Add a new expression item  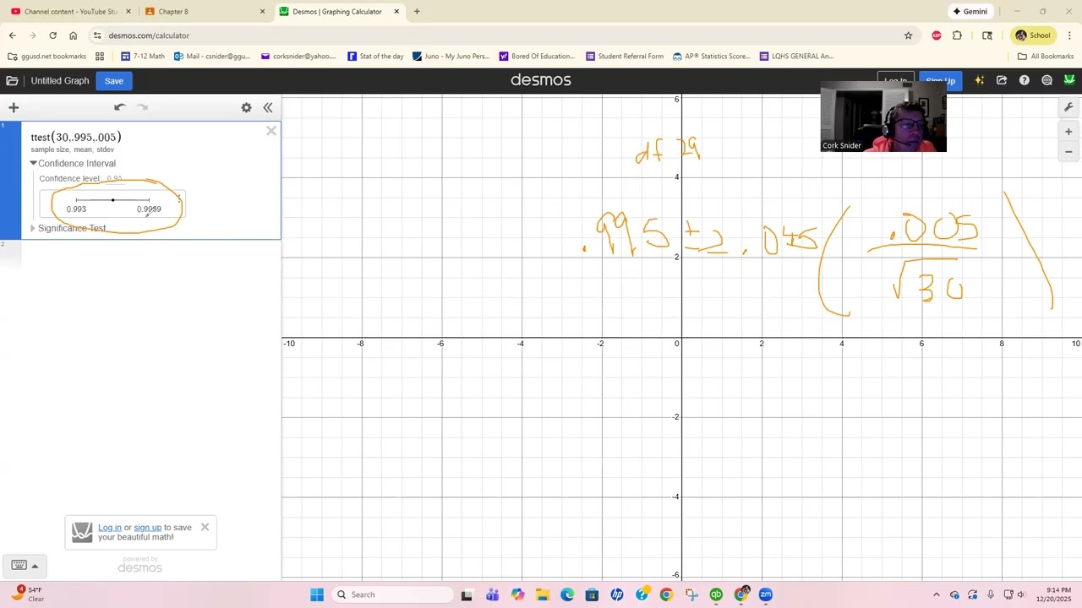pyautogui.click(x=14, y=107)
